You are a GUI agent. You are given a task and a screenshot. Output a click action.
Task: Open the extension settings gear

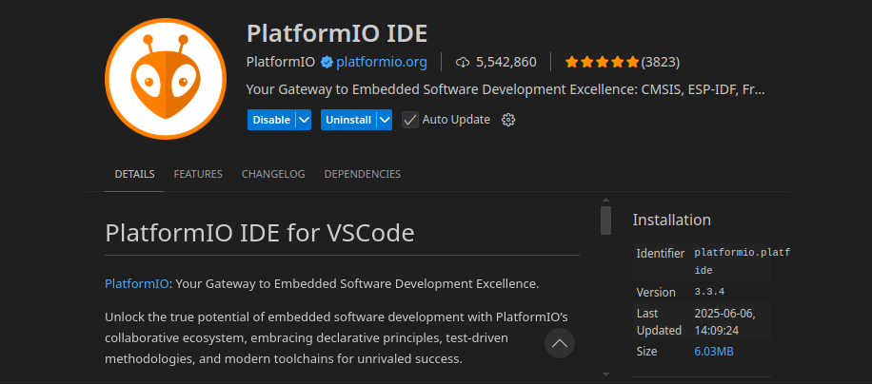508,120
